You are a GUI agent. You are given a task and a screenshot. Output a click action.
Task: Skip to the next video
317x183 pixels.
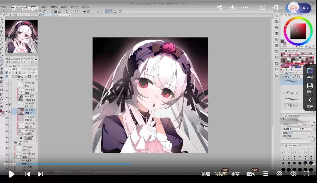pos(41,174)
